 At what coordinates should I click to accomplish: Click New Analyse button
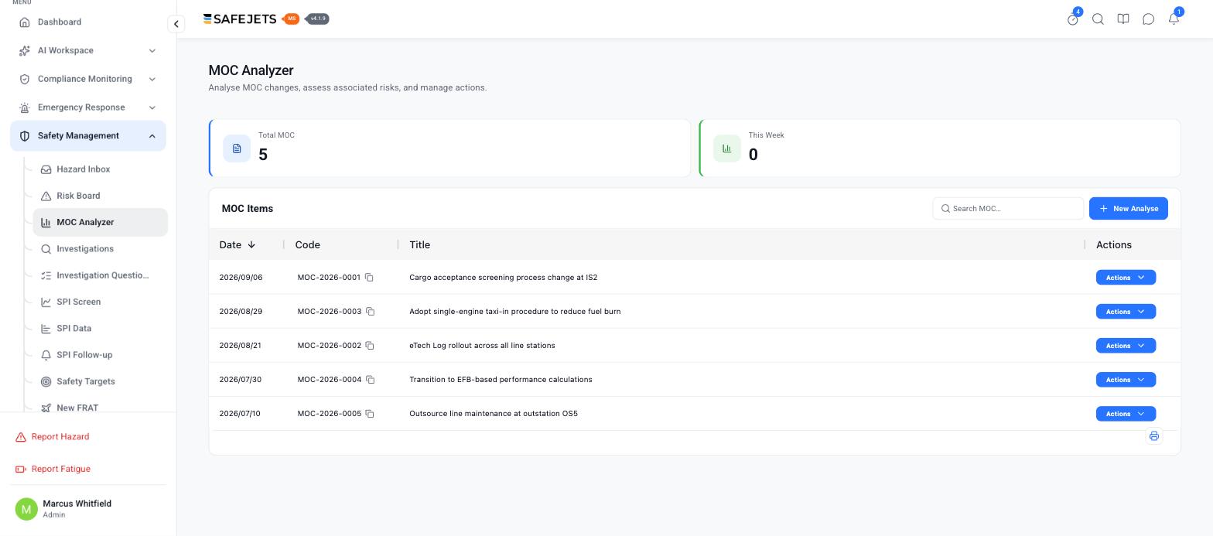click(1129, 209)
